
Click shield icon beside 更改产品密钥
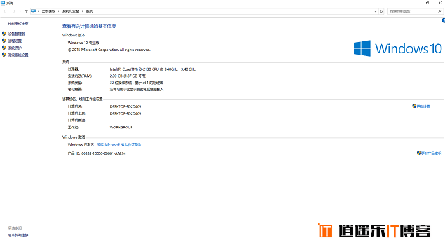pos(418,153)
